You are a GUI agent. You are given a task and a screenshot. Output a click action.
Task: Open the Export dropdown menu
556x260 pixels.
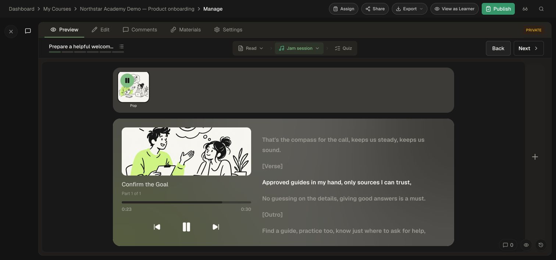[x=409, y=9]
